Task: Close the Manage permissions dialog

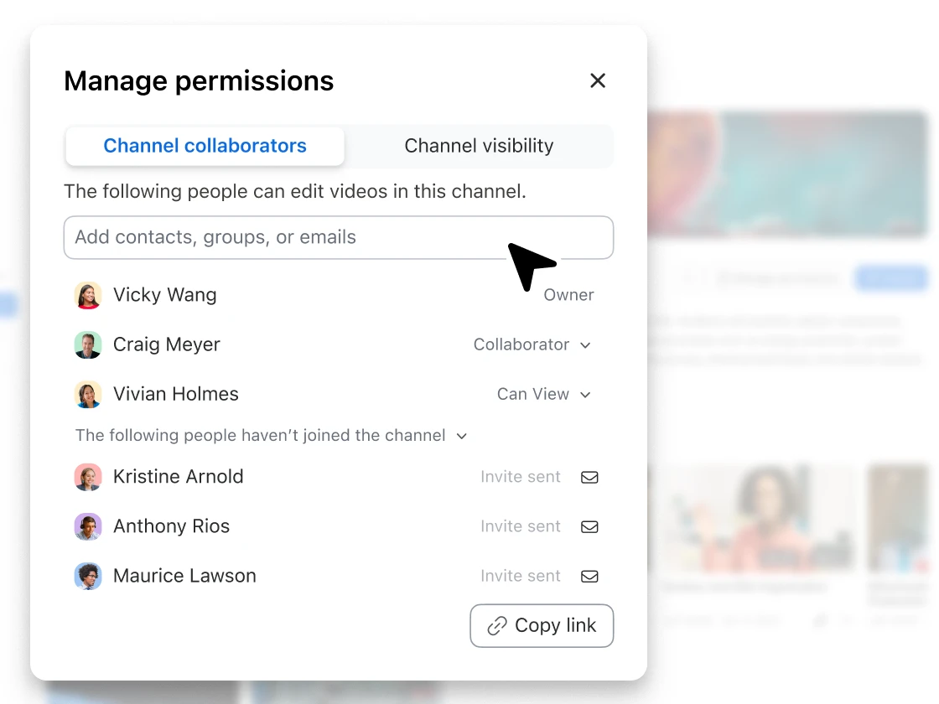Action: pos(597,80)
